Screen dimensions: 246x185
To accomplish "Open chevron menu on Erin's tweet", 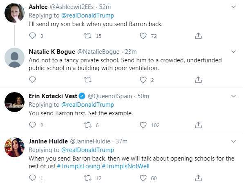I will [x=233, y=96].
